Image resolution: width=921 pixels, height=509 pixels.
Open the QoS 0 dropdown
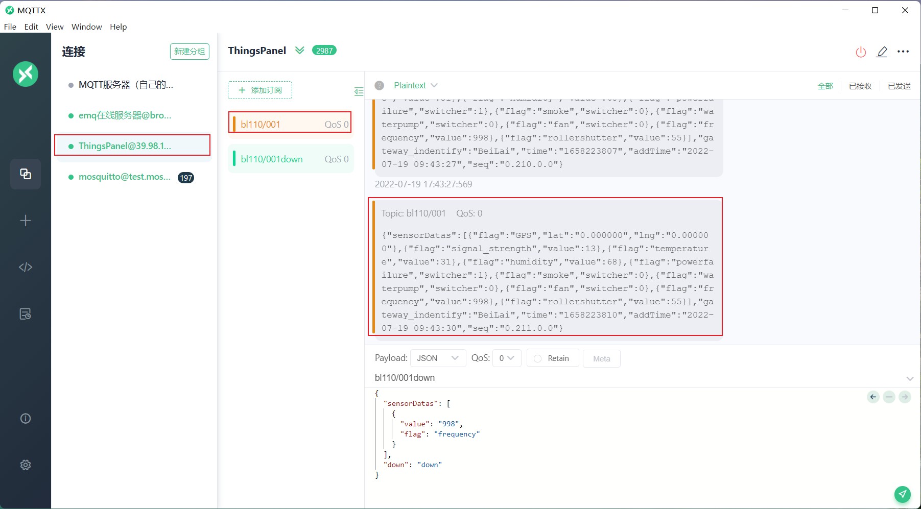tap(507, 358)
